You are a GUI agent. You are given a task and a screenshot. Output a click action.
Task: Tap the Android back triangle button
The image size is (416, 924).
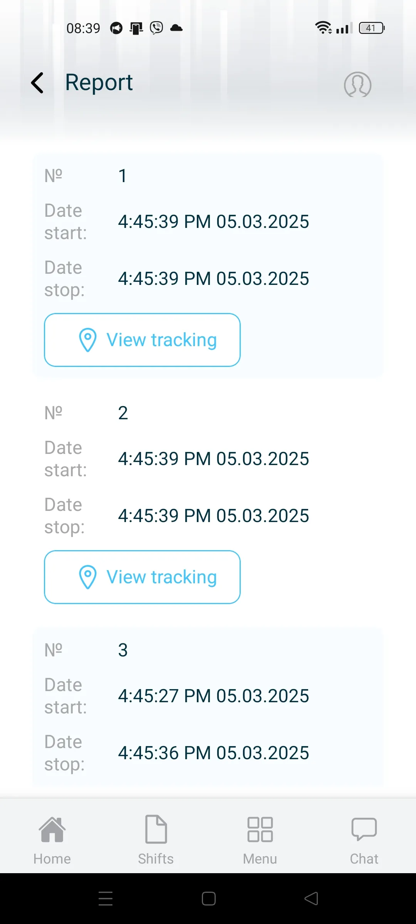(x=311, y=899)
